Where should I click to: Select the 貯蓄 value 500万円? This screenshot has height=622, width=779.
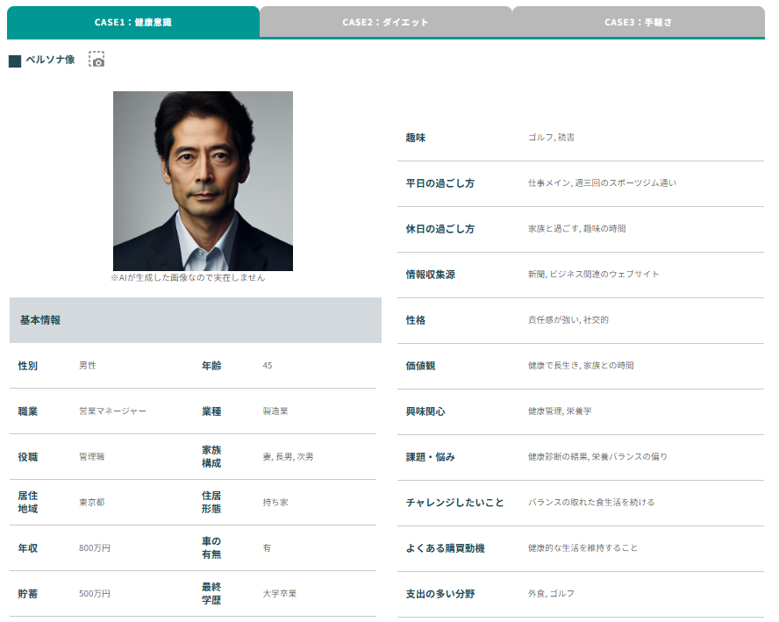95,594
